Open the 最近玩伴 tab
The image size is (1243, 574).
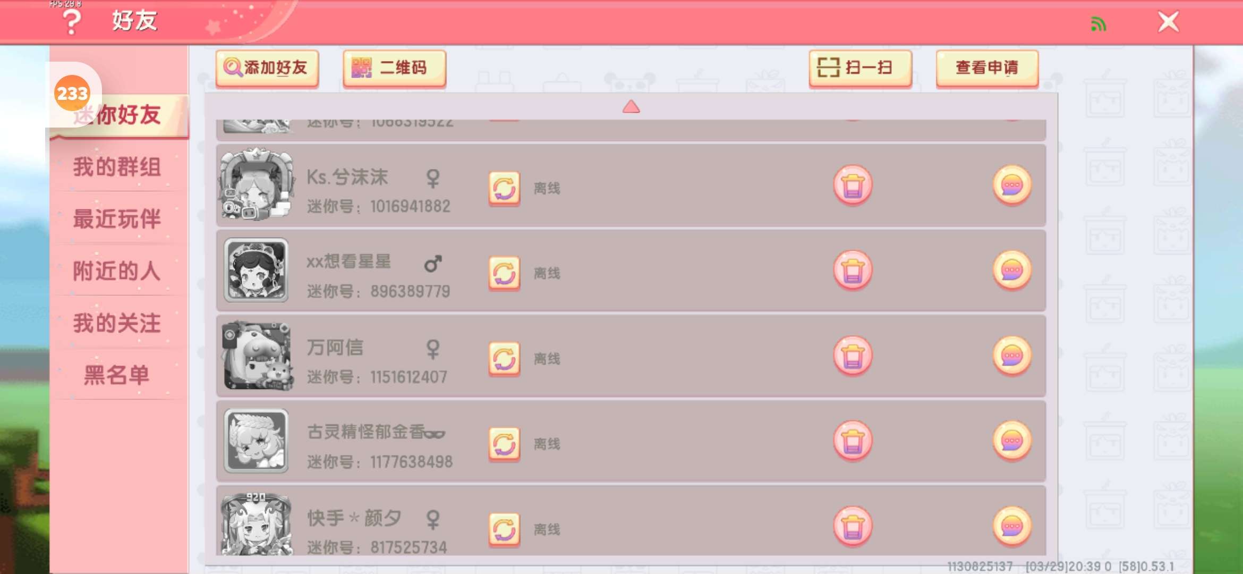click(x=117, y=219)
